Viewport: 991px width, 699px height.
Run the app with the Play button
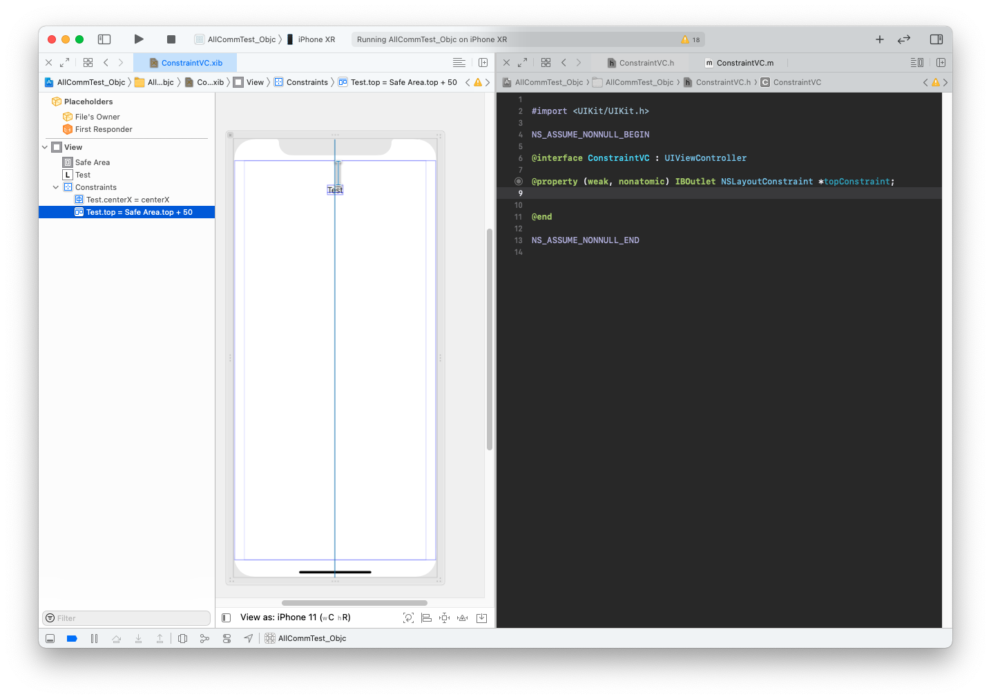point(139,39)
